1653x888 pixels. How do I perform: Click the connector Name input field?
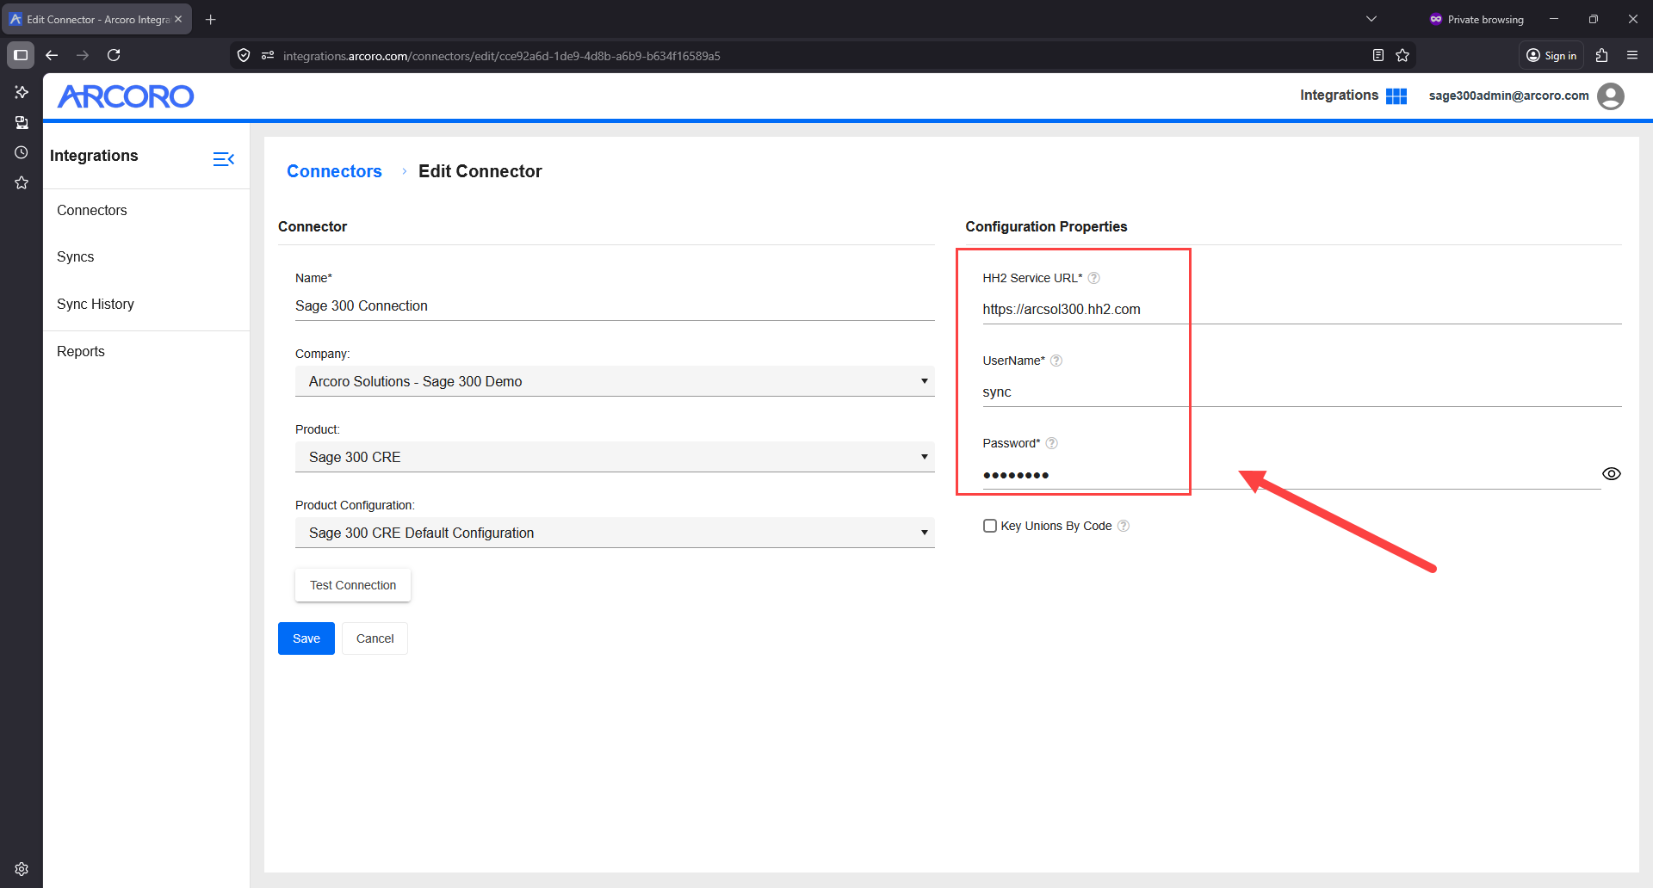click(615, 306)
